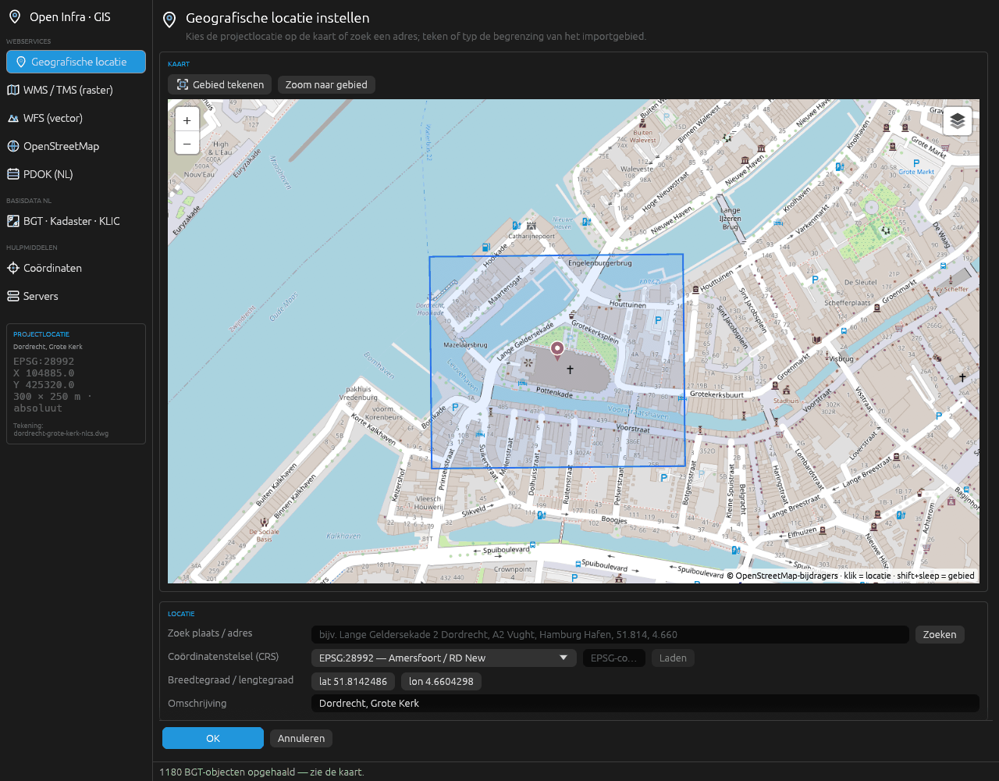Click the EPSG:28992 text in Projectlocatie panel
The width and height of the screenshot is (999, 781).
44,362
